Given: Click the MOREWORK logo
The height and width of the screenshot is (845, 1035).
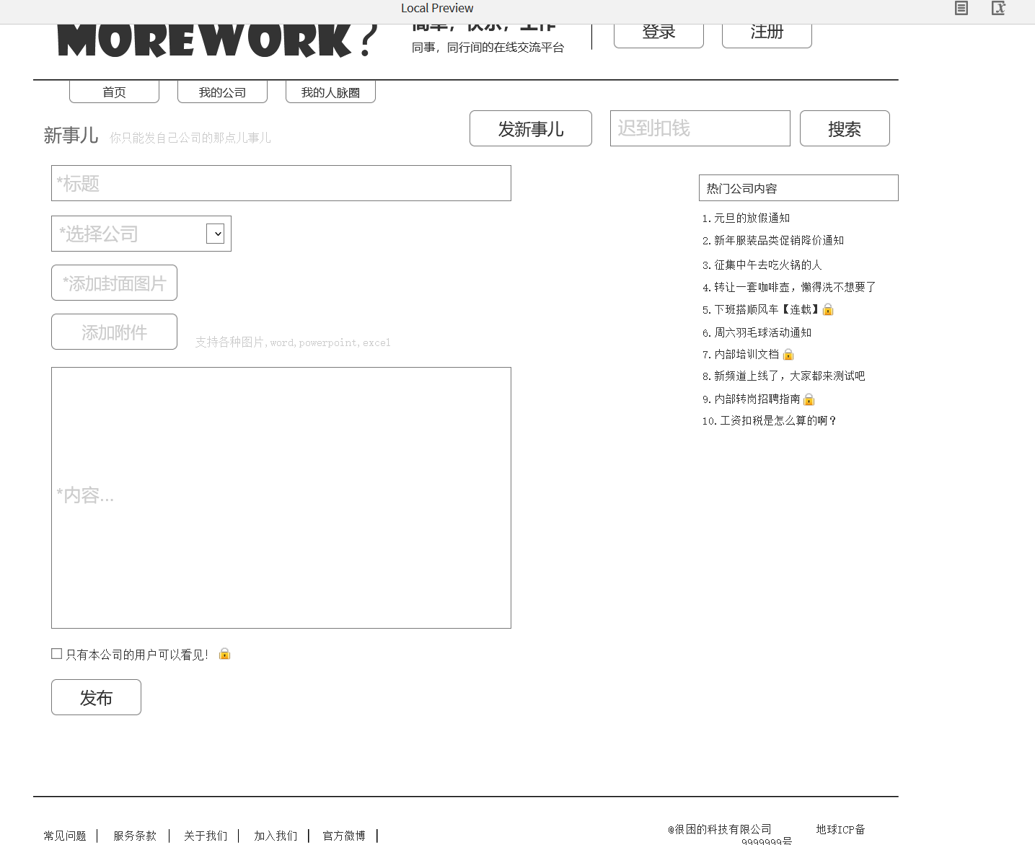Looking at the screenshot, I should (216, 40).
